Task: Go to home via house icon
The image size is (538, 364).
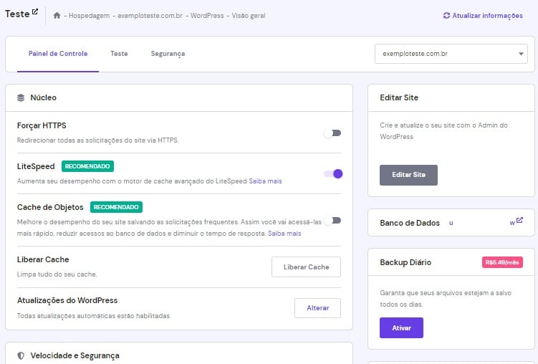Action: point(57,16)
